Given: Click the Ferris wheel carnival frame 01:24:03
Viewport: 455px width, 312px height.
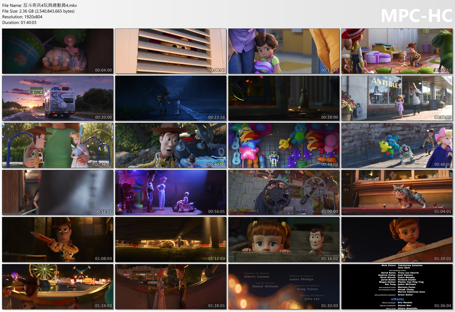Looking at the screenshot, I should (58, 287).
